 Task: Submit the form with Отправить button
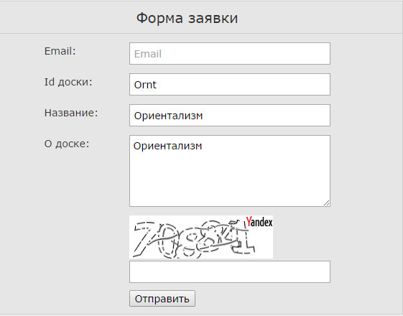pyautogui.click(x=162, y=299)
